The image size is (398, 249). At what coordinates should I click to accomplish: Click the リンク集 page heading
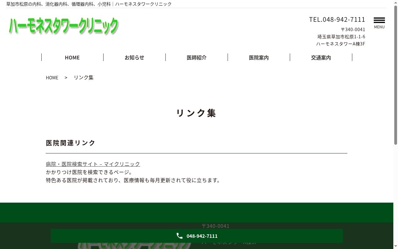click(196, 113)
